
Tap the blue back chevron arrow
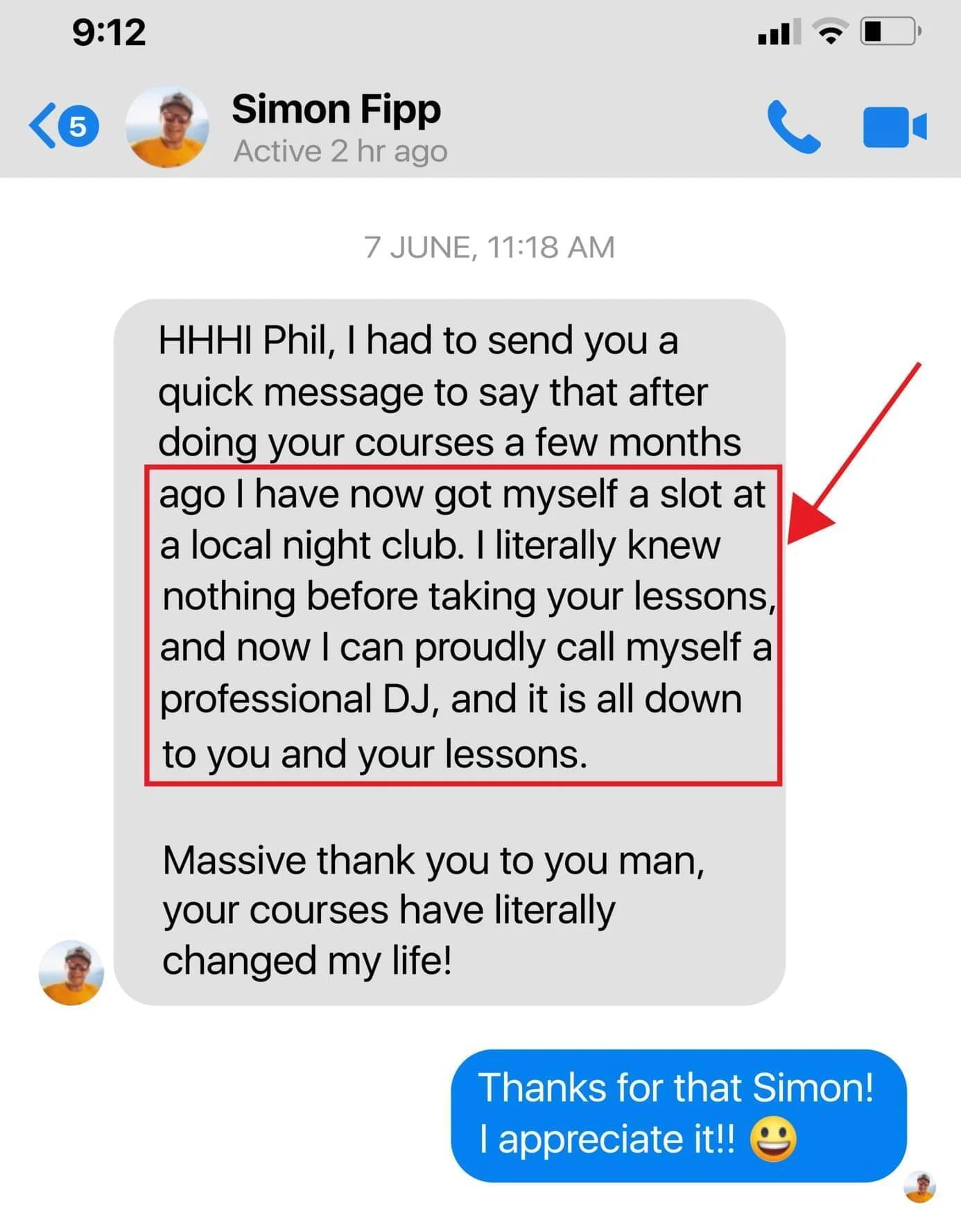(x=42, y=125)
